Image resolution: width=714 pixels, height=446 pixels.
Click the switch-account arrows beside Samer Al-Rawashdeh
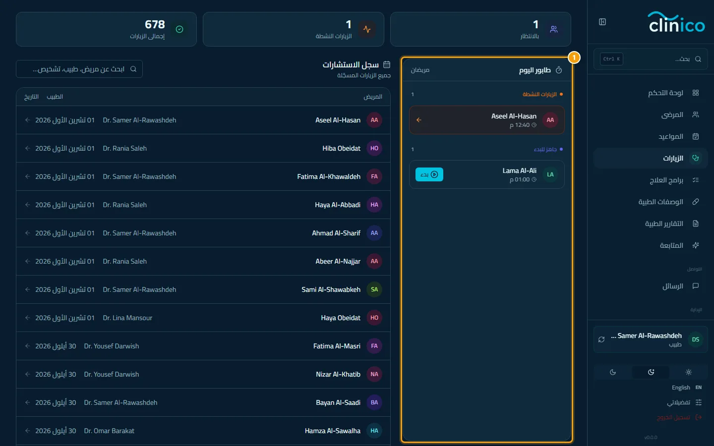[601, 339]
